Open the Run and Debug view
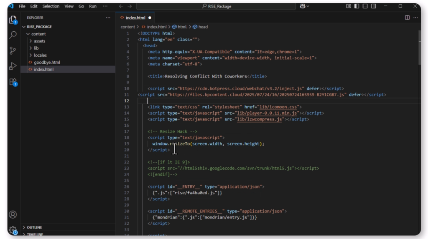This screenshot has width=428, height=239. 13,66
